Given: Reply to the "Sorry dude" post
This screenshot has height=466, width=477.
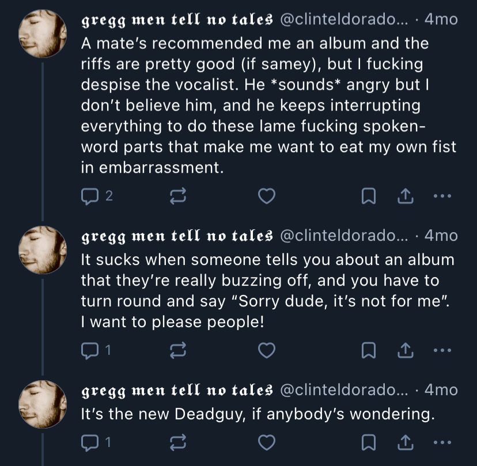Looking at the screenshot, I should click(90, 350).
